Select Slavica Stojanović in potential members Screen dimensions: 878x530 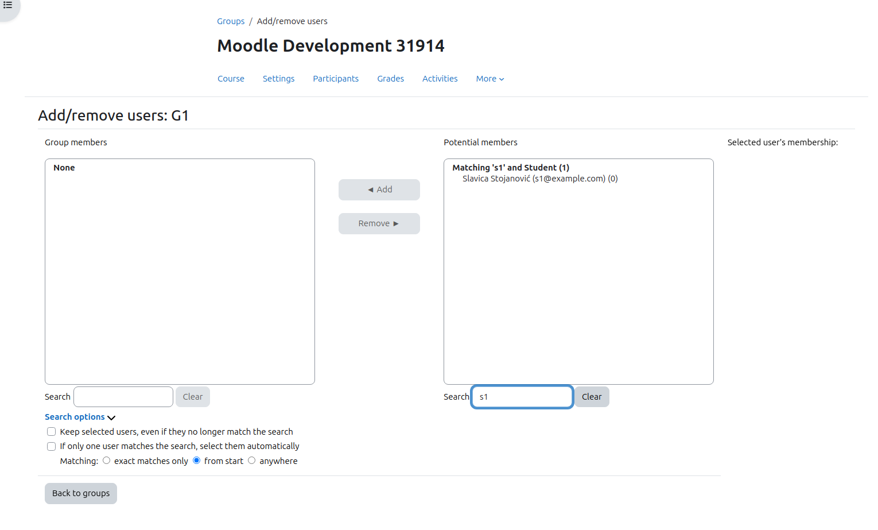pos(540,179)
